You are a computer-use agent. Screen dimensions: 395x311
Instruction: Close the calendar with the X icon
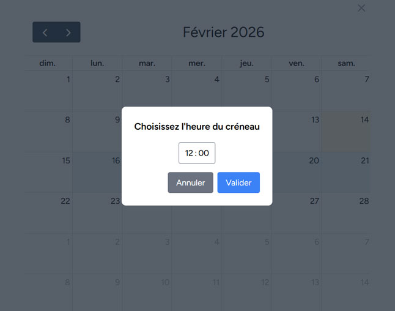click(361, 8)
